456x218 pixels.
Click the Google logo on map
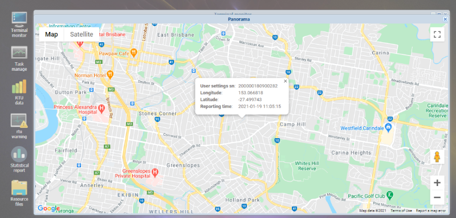[x=48, y=208]
